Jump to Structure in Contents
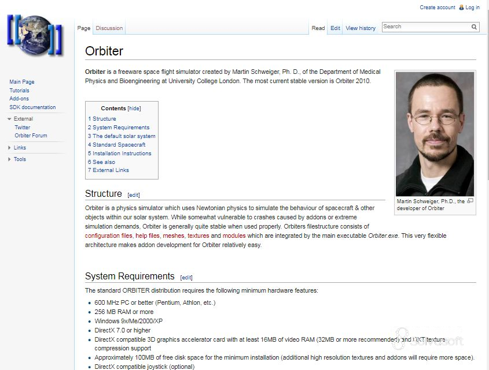 [x=102, y=119]
